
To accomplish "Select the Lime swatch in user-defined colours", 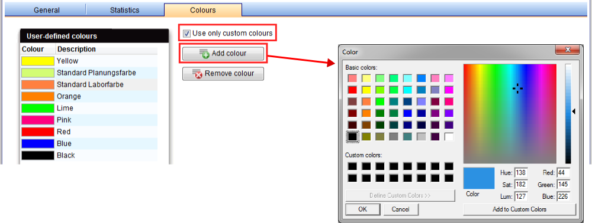I will click(x=38, y=109).
